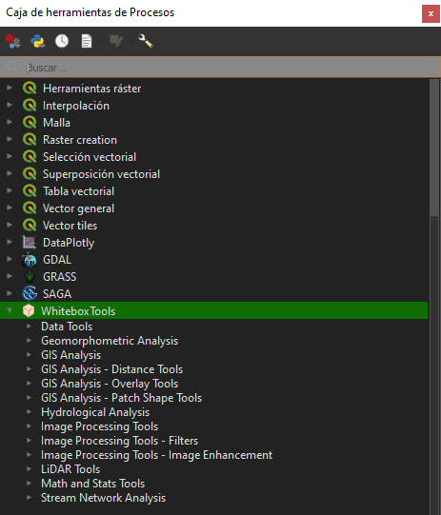Screen dimensions: 441x515
Task: Expand the GDAL provider arrow
Action: pos(10,259)
